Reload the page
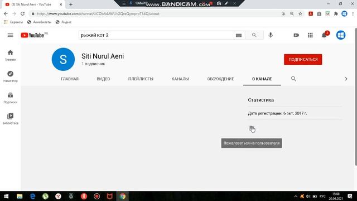This screenshot has height=201, width=357. click(x=22, y=13)
